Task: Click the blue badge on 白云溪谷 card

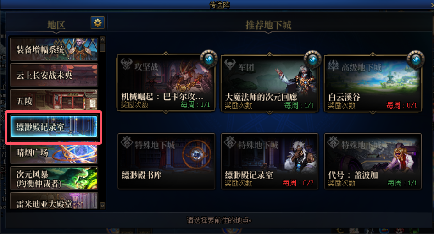Action: pyautogui.click(x=416, y=59)
